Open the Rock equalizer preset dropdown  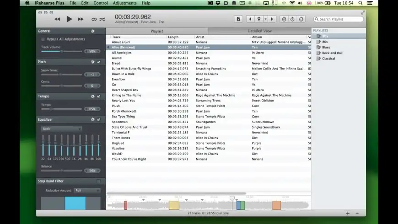[61, 129]
